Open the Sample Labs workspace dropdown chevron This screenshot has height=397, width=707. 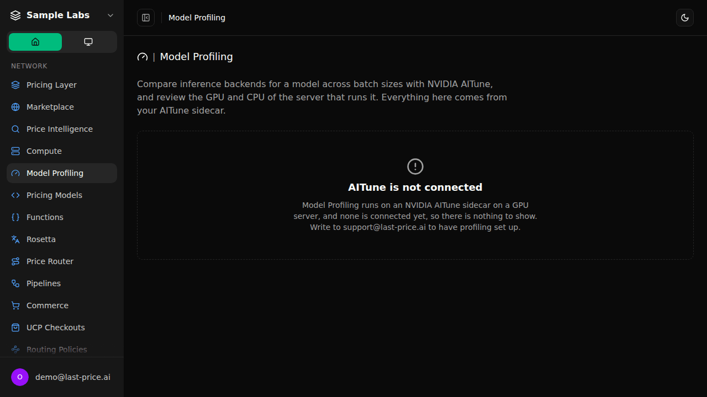coord(110,15)
